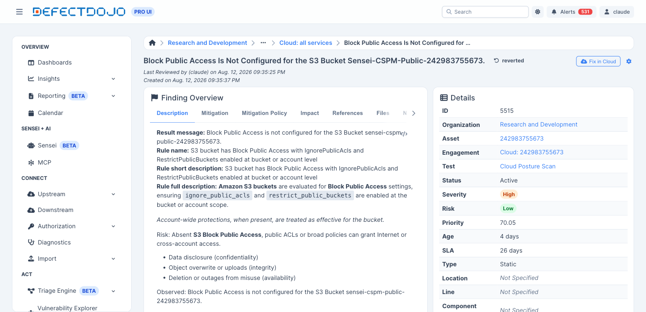Click the SLA value 26 days
Screen dimensions: 646x312
pos(511,250)
